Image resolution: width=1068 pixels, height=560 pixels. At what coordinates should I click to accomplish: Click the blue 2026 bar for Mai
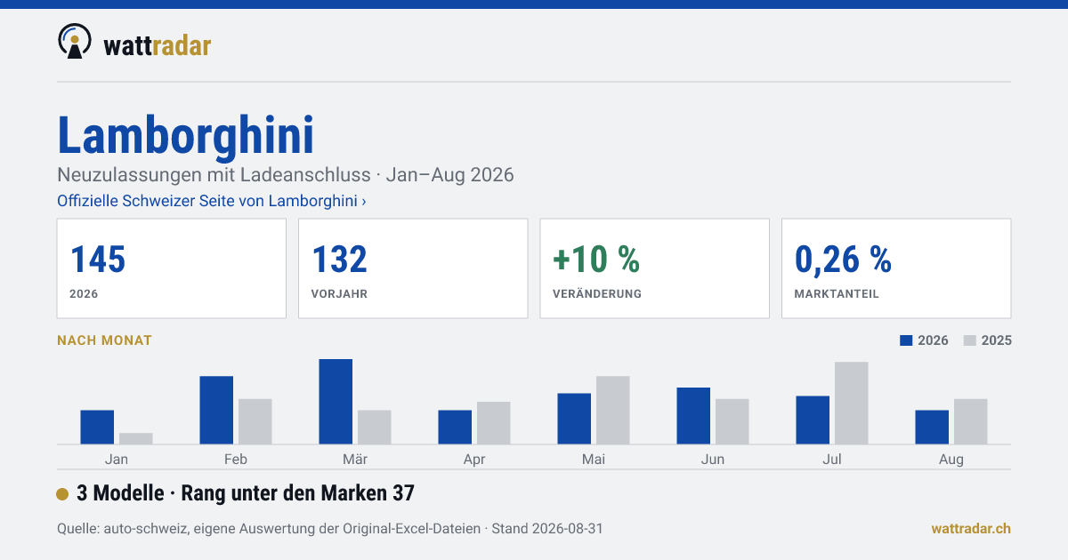(574, 419)
